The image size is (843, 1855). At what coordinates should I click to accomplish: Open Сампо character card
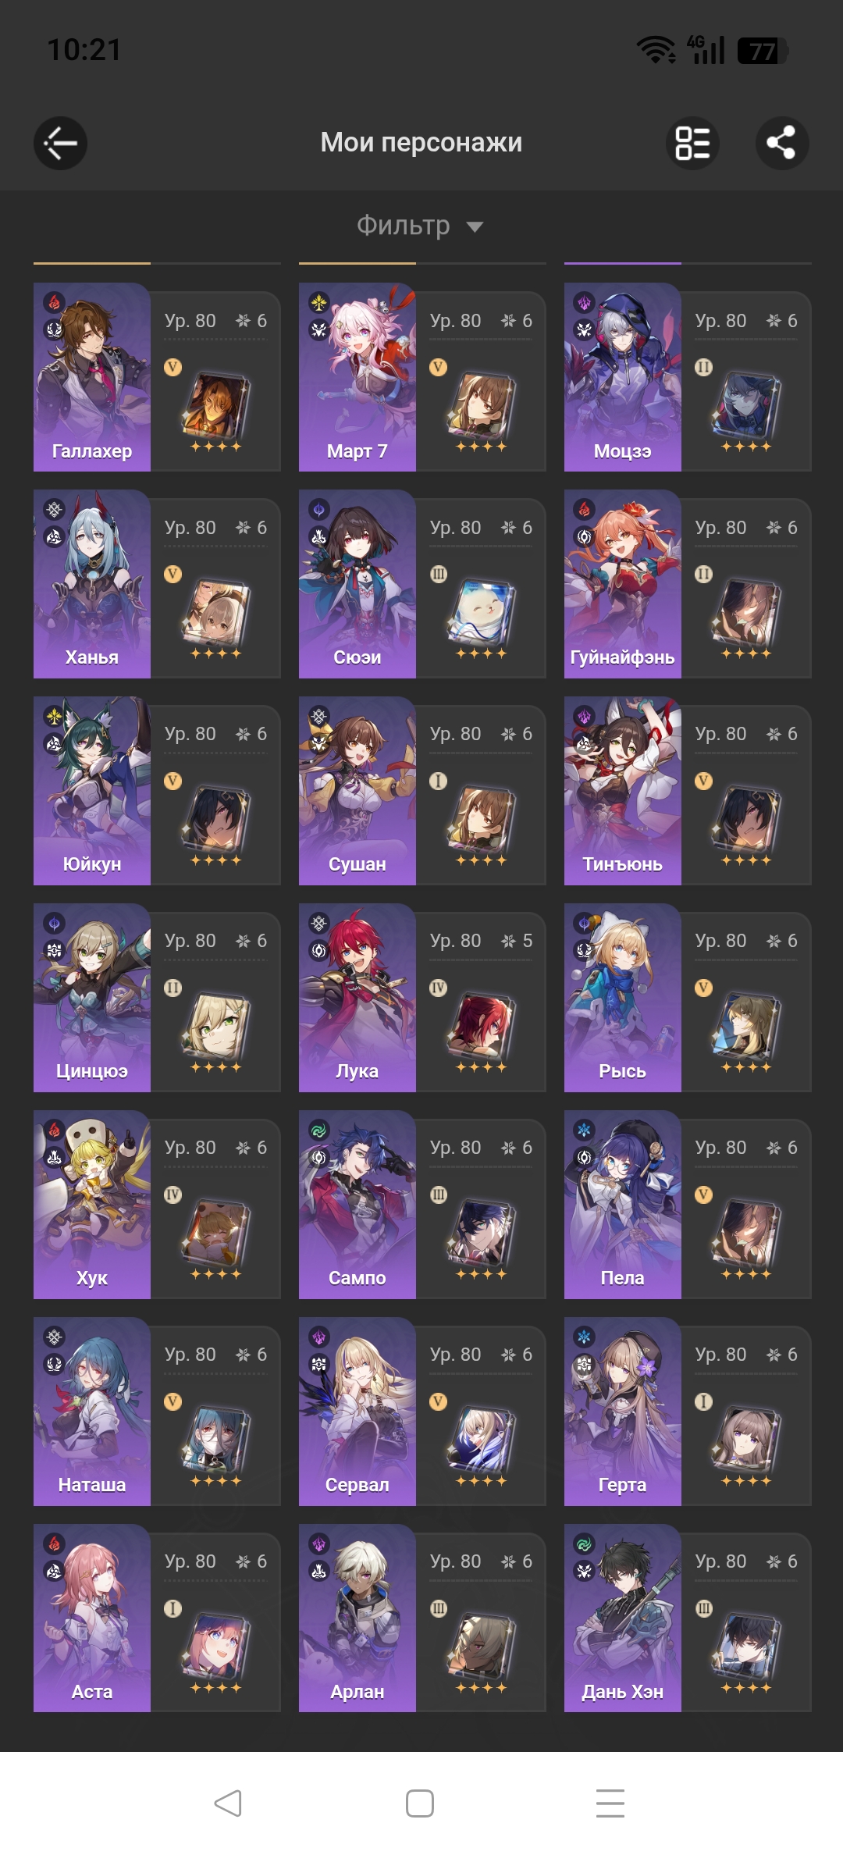(x=422, y=1205)
